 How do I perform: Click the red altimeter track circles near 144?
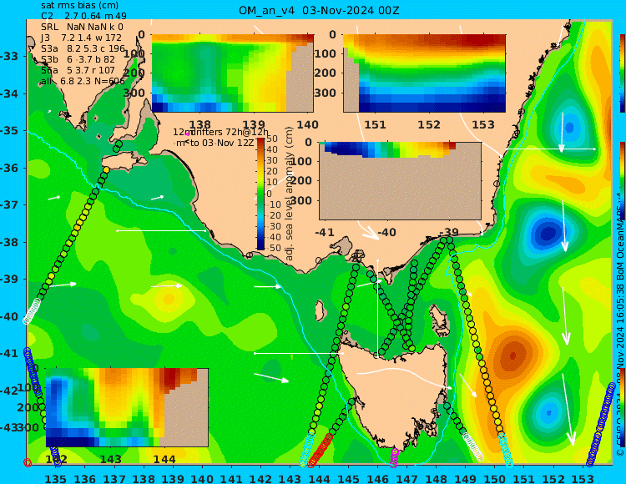tap(321, 451)
